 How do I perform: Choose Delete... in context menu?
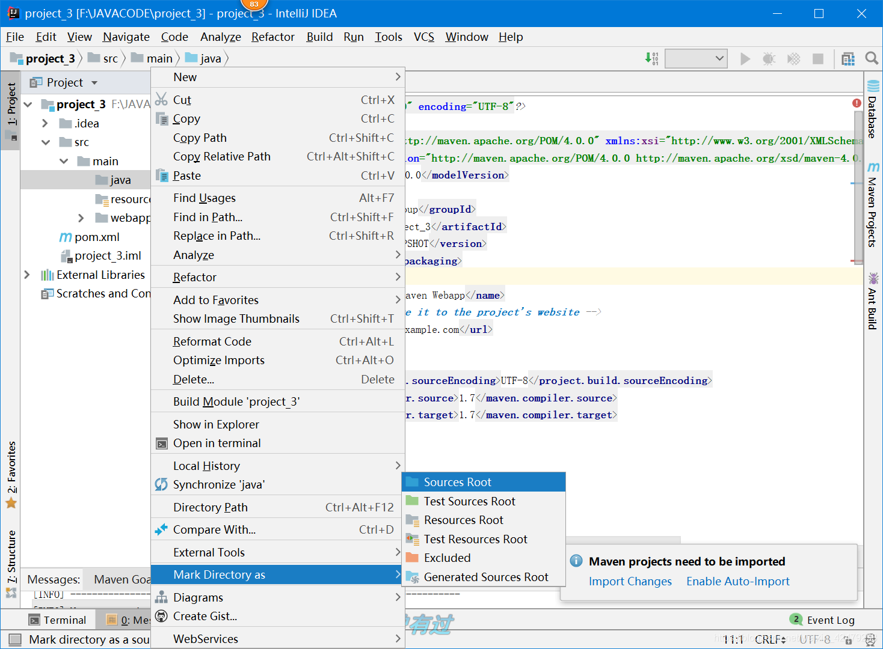[278, 379]
